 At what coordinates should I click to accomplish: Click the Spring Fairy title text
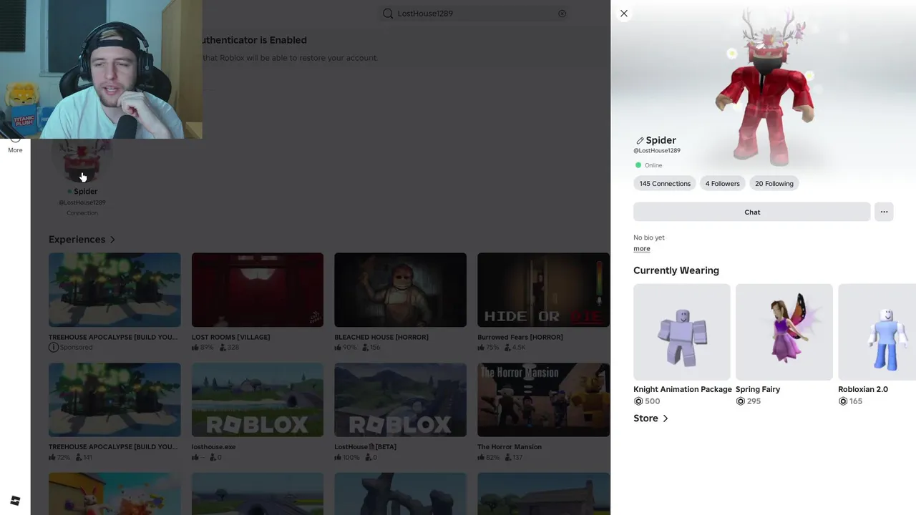(x=758, y=390)
